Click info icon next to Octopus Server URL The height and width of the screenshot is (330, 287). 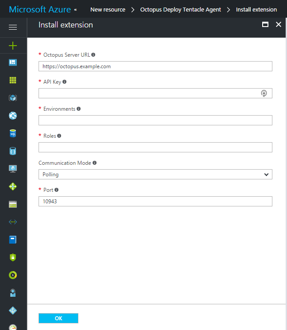(93, 55)
